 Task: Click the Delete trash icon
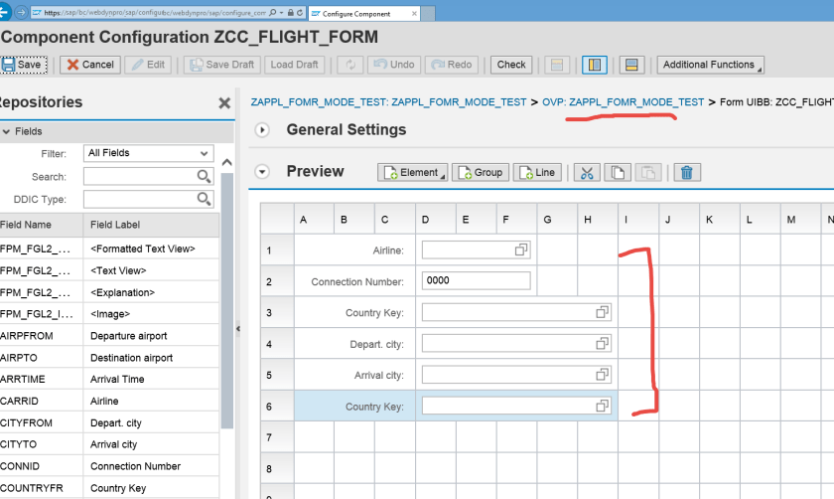[x=687, y=173]
